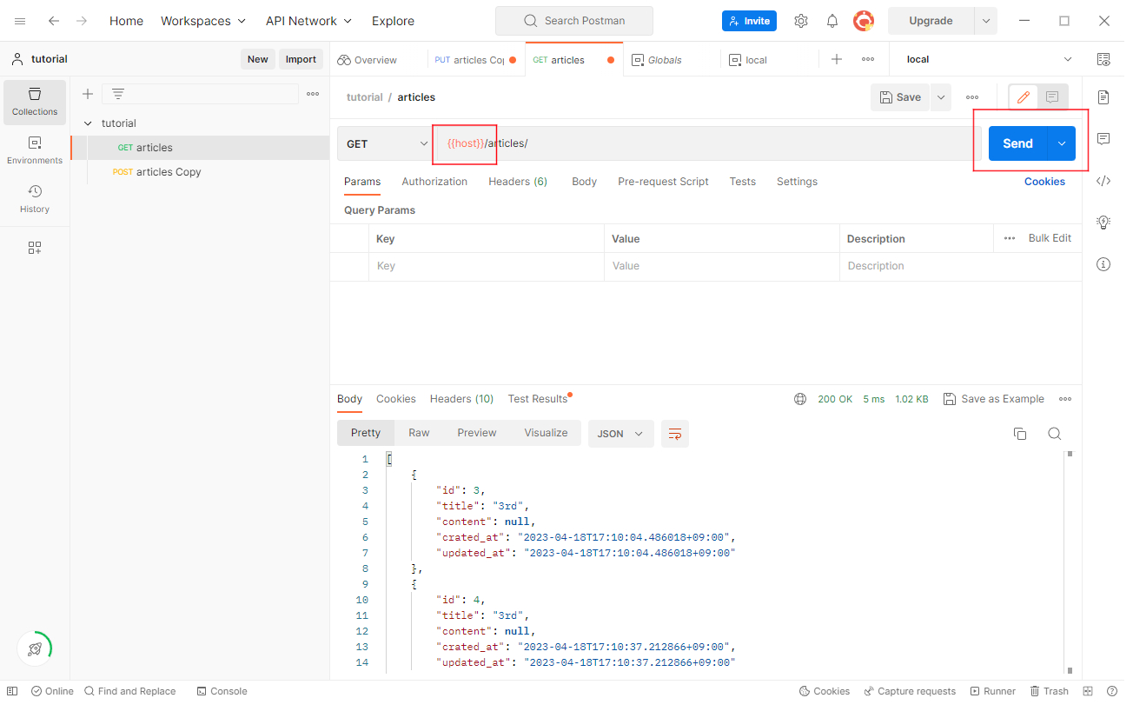1133x718 pixels.
Task: Open the comments pane in the right sidebar
Action: click(x=1103, y=139)
